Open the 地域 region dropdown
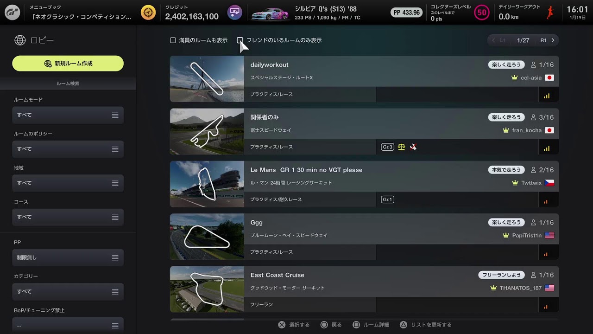593x334 pixels. 68,183
